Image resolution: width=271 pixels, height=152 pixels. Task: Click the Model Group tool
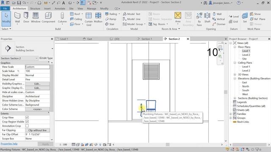pyautogui.click(x=134, y=24)
